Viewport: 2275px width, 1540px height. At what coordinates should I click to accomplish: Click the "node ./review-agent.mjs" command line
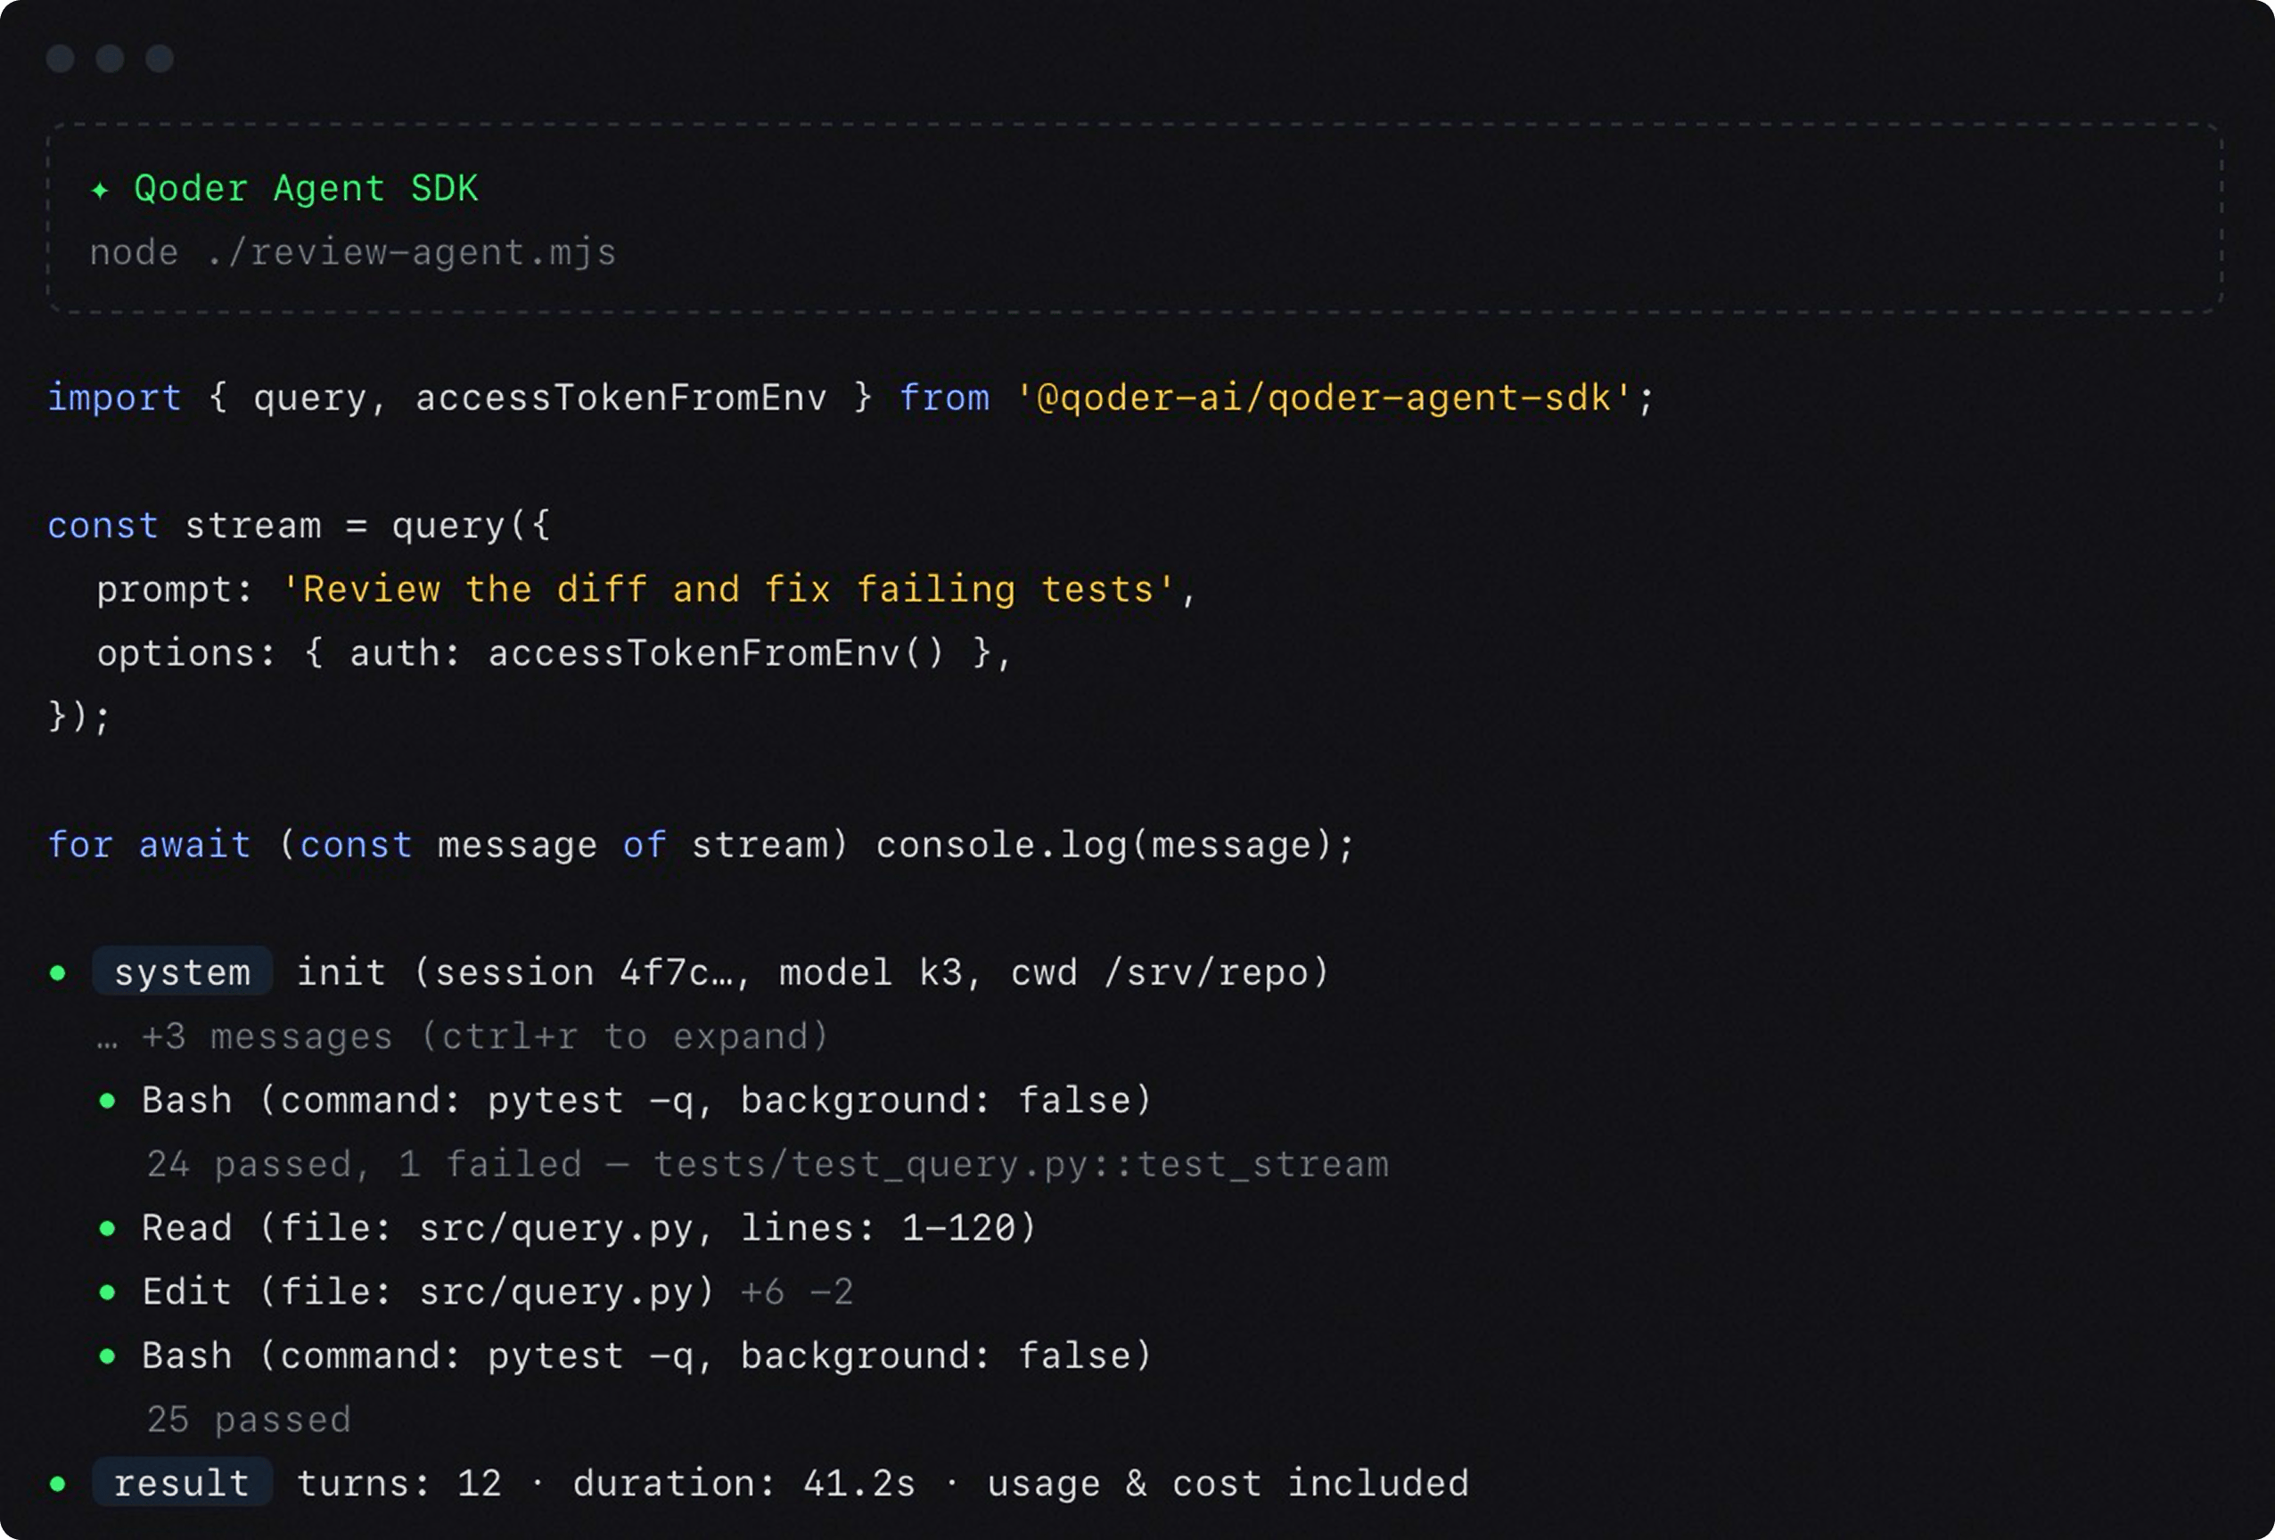353,252
